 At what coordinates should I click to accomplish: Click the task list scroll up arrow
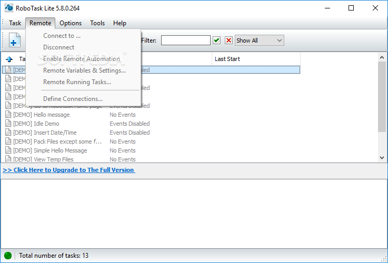pos(382,57)
